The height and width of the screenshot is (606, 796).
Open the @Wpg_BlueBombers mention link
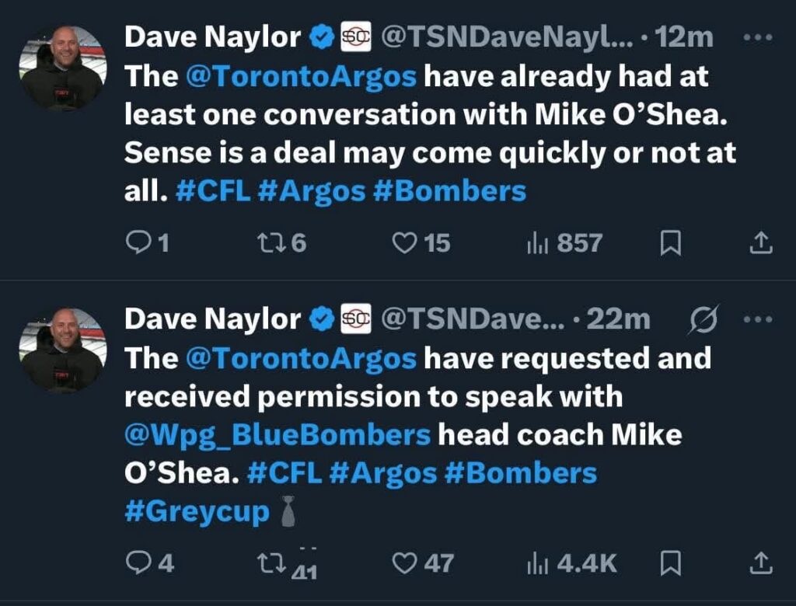click(x=278, y=434)
